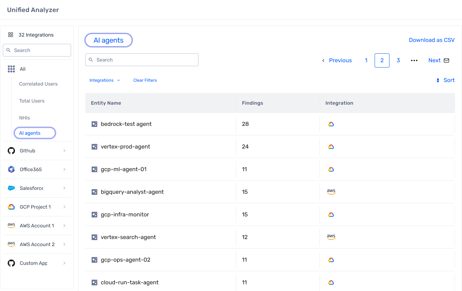Viewport: 462px width, 291px height.
Task: Go to page 3
Action: [x=398, y=60]
